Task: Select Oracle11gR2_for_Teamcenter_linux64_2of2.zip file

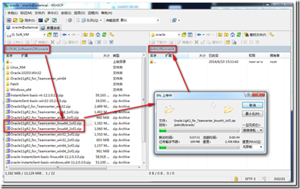Action: click(46, 129)
